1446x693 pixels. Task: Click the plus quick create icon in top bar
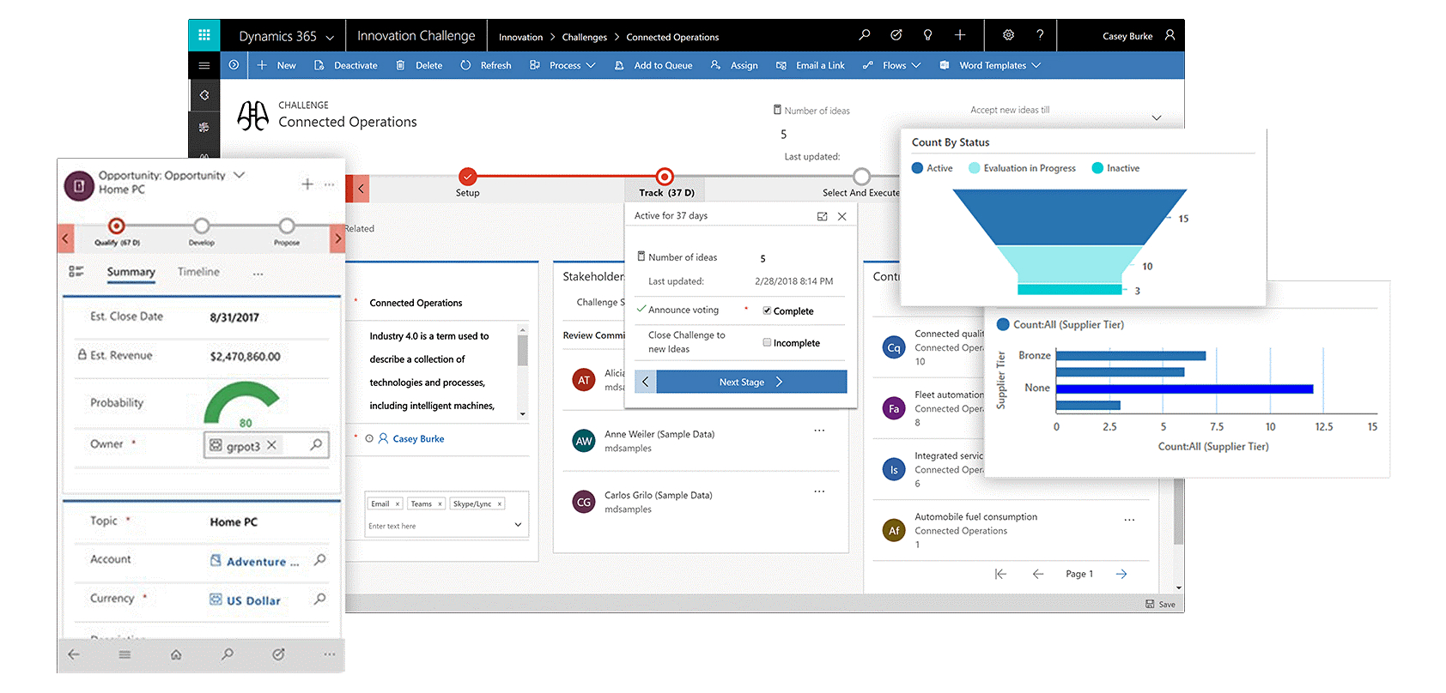tap(960, 35)
